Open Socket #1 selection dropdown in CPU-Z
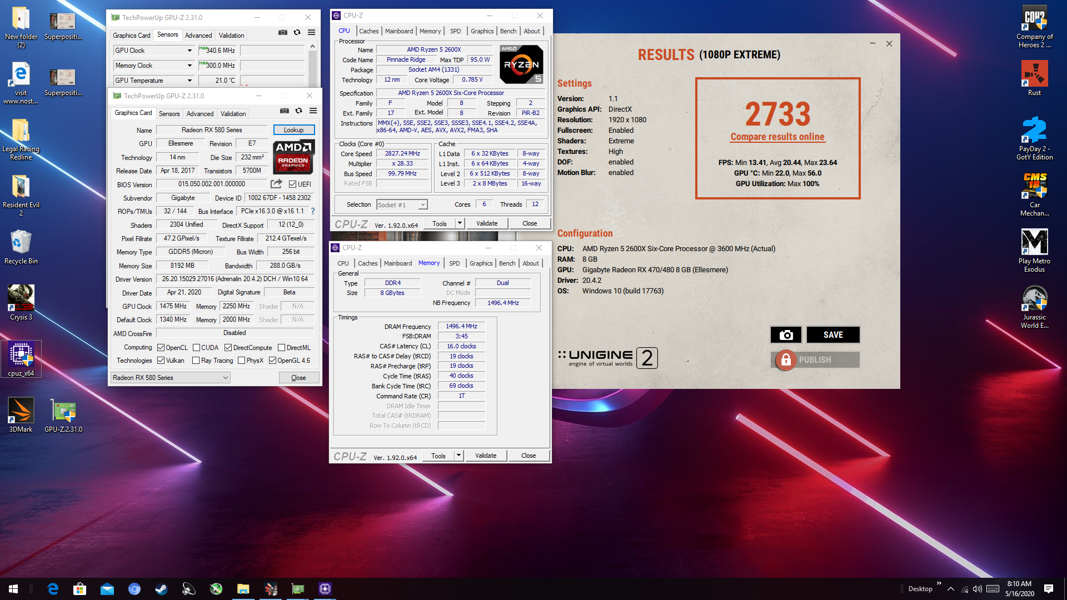 [402, 205]
